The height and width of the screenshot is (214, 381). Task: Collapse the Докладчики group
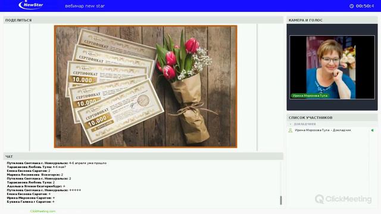coord(291,124)
